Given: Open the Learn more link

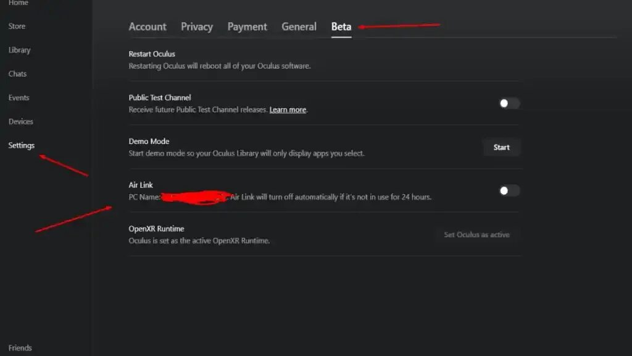Looking at the screenshot, I should click(288, 109).
